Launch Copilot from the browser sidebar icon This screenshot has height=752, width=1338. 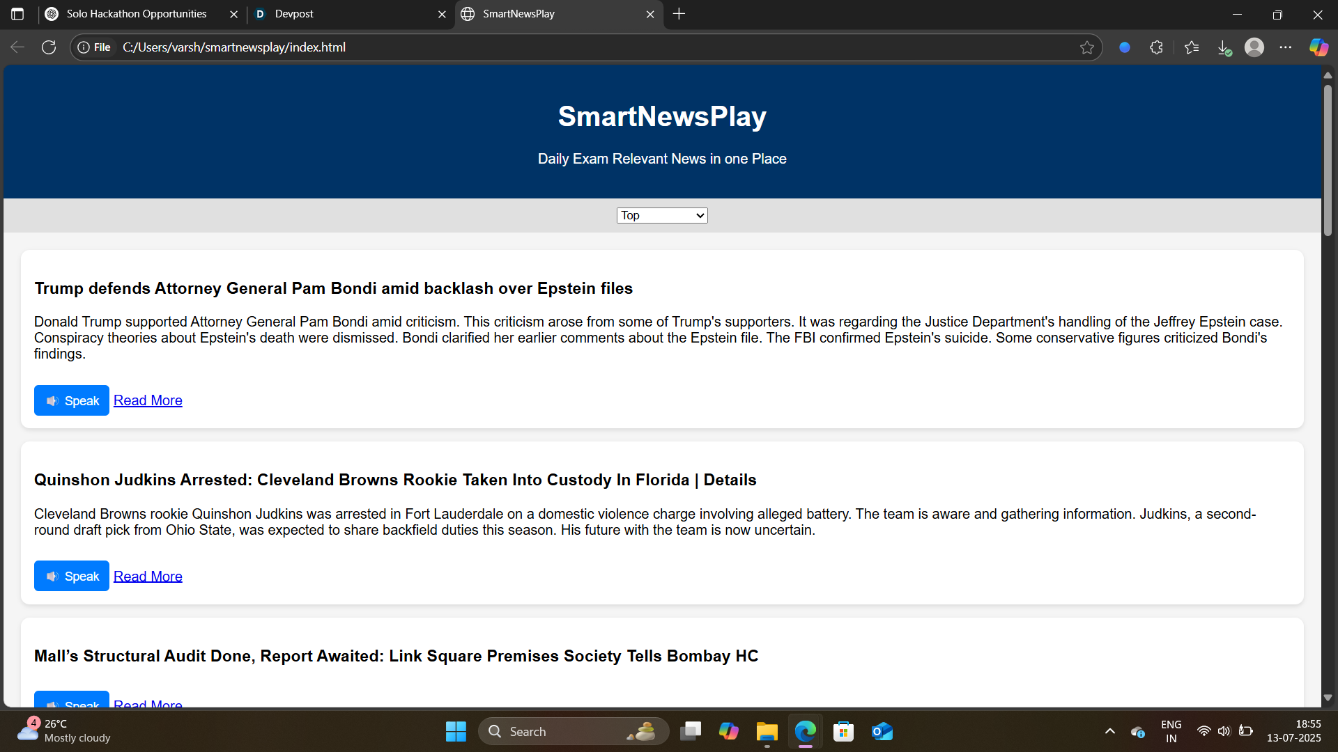click(1318, 47)
